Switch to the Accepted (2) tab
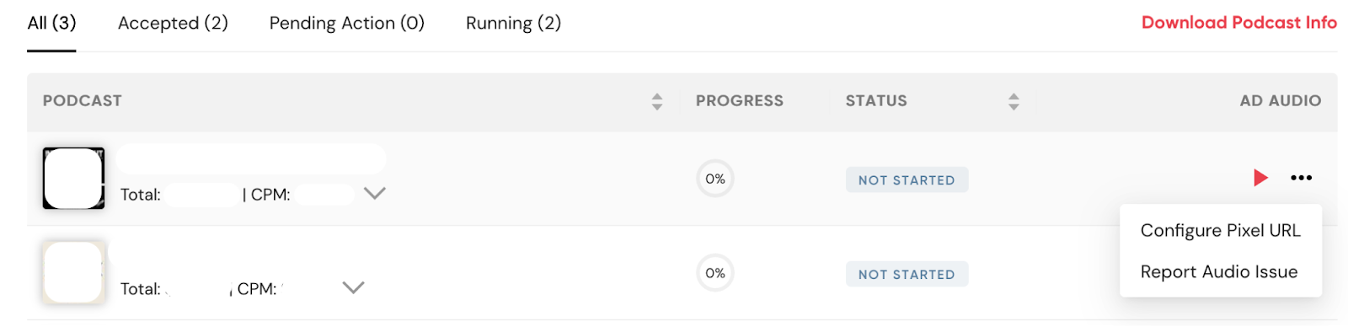Screen dimensions: 1348x327 [173, 23]
